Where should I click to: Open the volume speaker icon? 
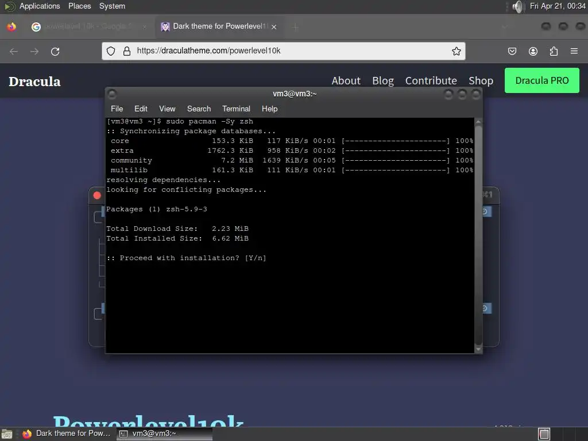point(517,6)
